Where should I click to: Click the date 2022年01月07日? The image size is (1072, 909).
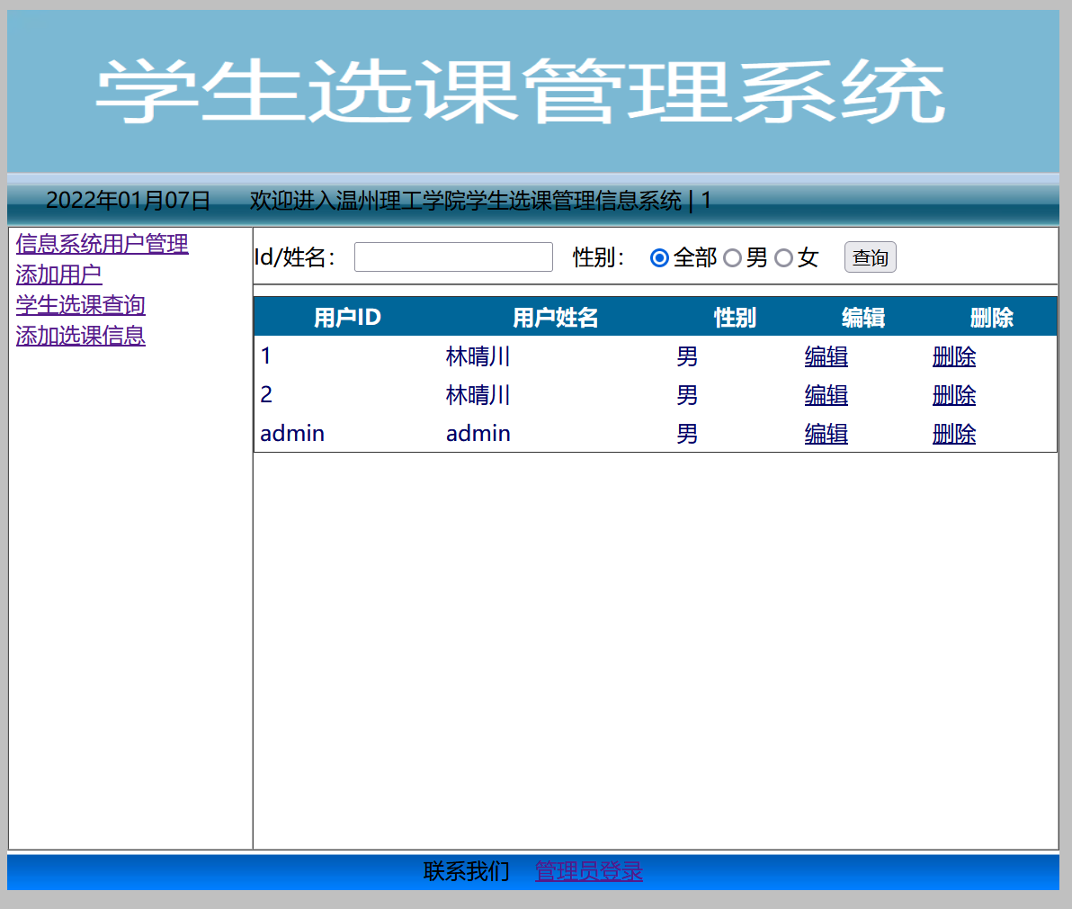128,201
